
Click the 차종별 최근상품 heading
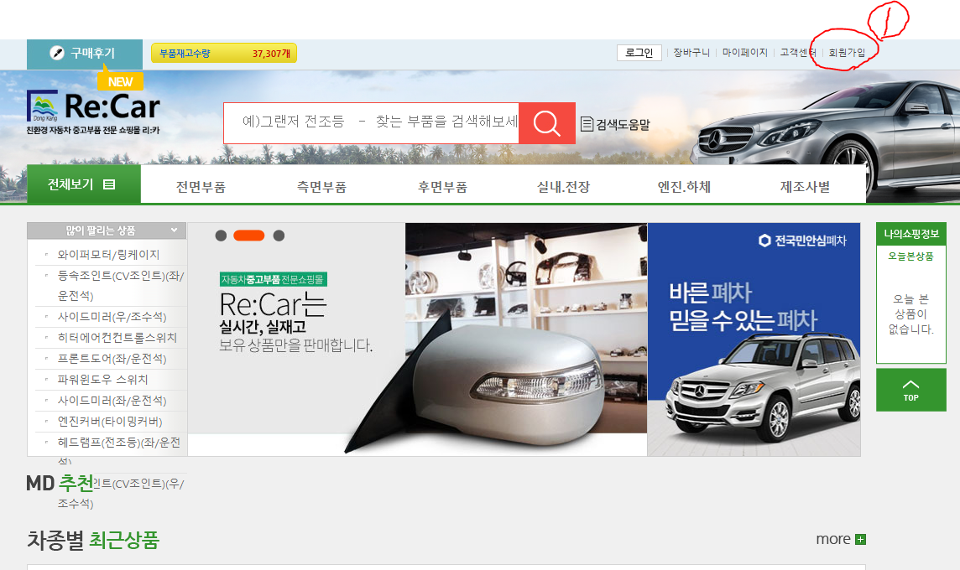[x=93, y=540]
